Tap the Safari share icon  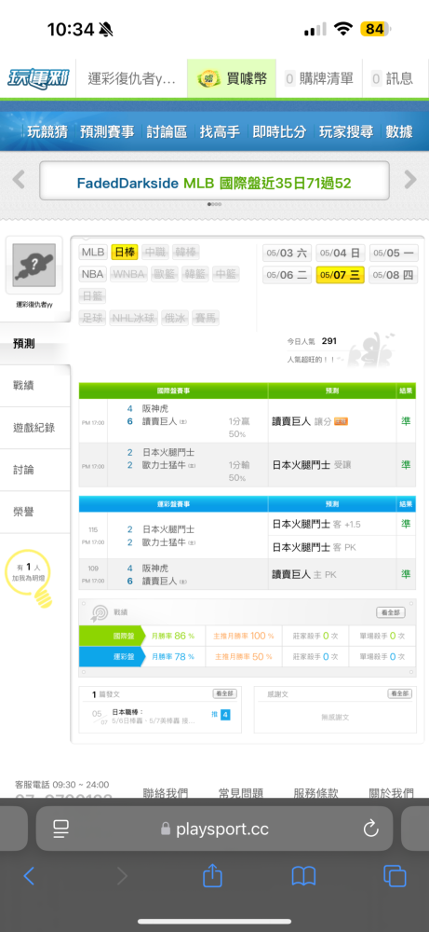point(212,875)
